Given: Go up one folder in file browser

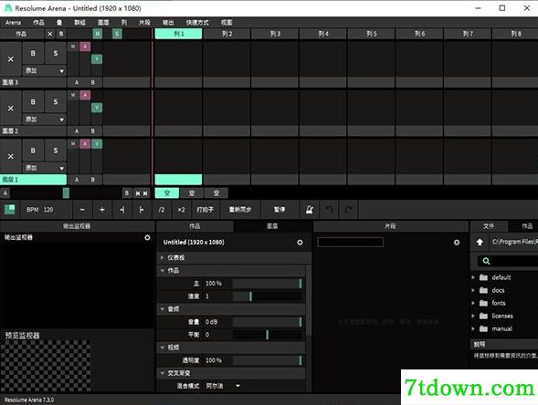Looking at the screenshot, I should pyautogui.click(x=480, y=243).
